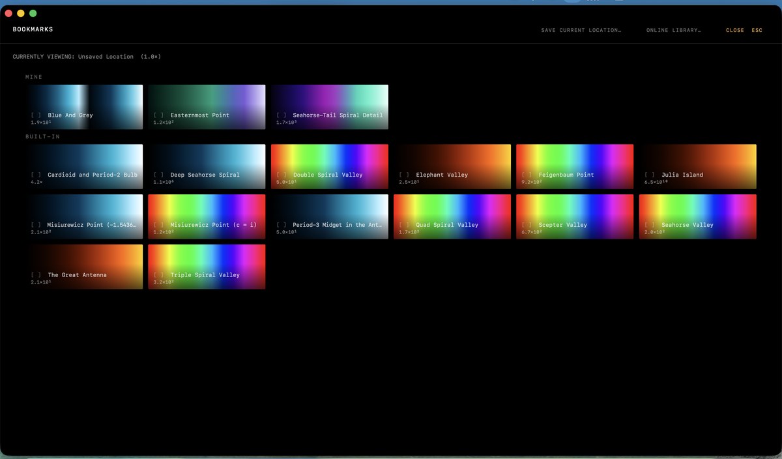
Task: Open The Great Antenna thumbnail
Action: [x=85, y=267]
